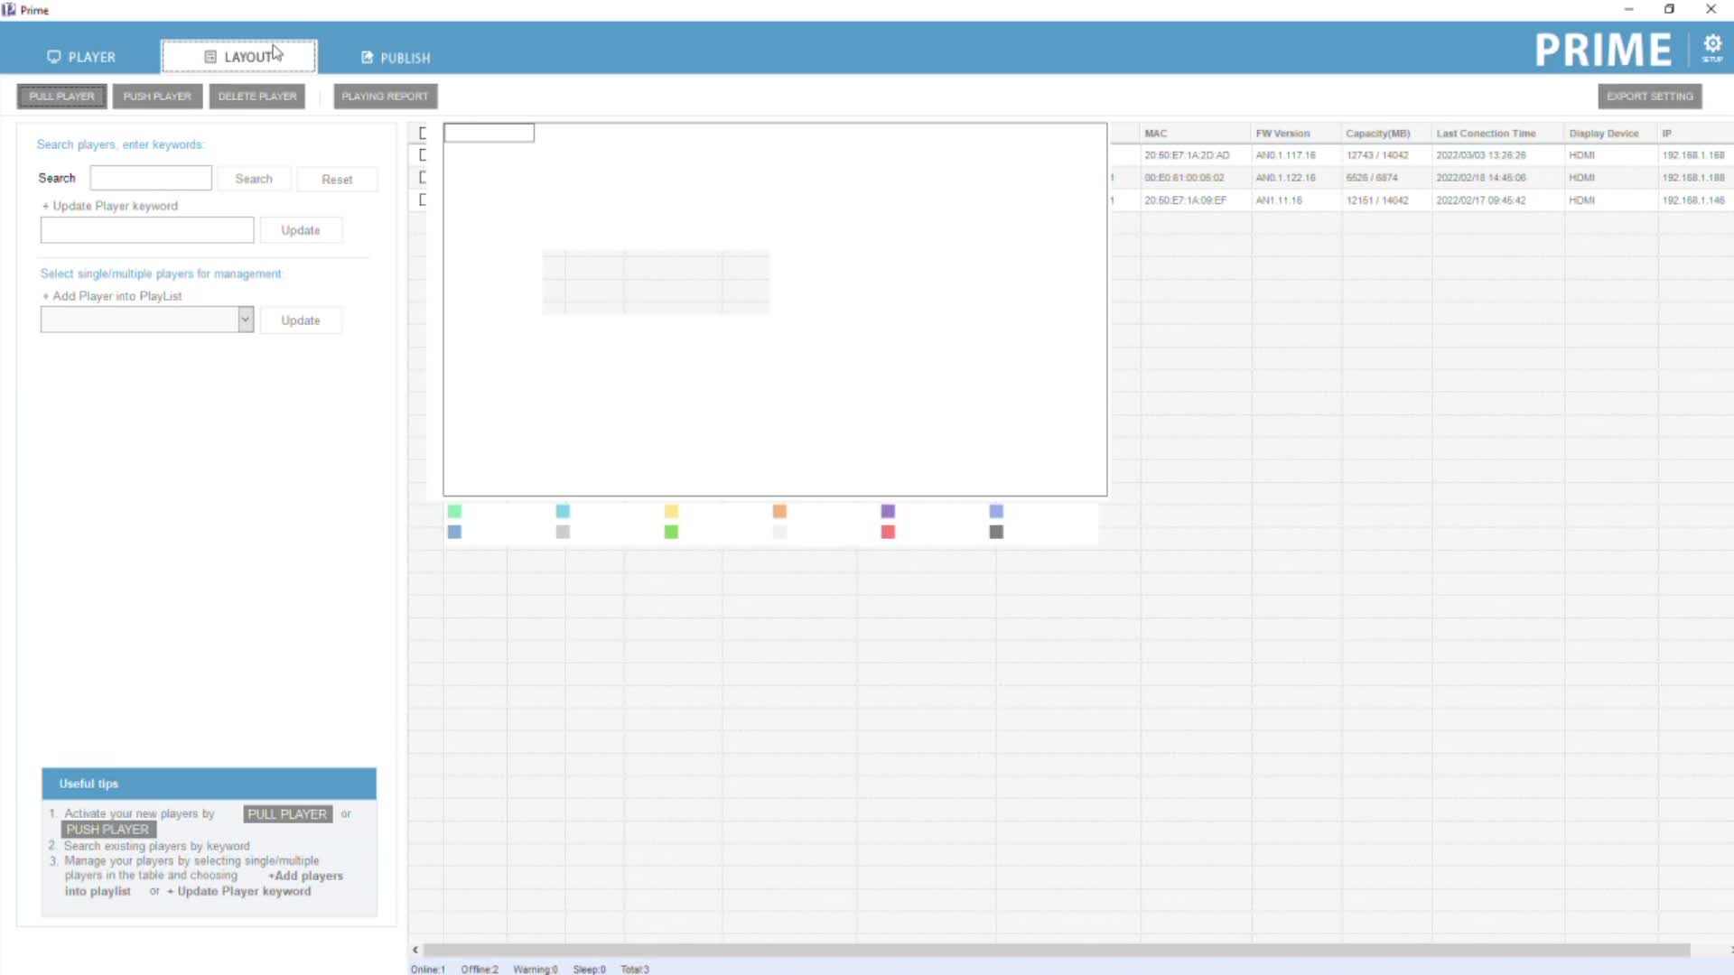Open the PLAYING REPORT
This screenshot has height=975, width=1734.
[386, 97]
